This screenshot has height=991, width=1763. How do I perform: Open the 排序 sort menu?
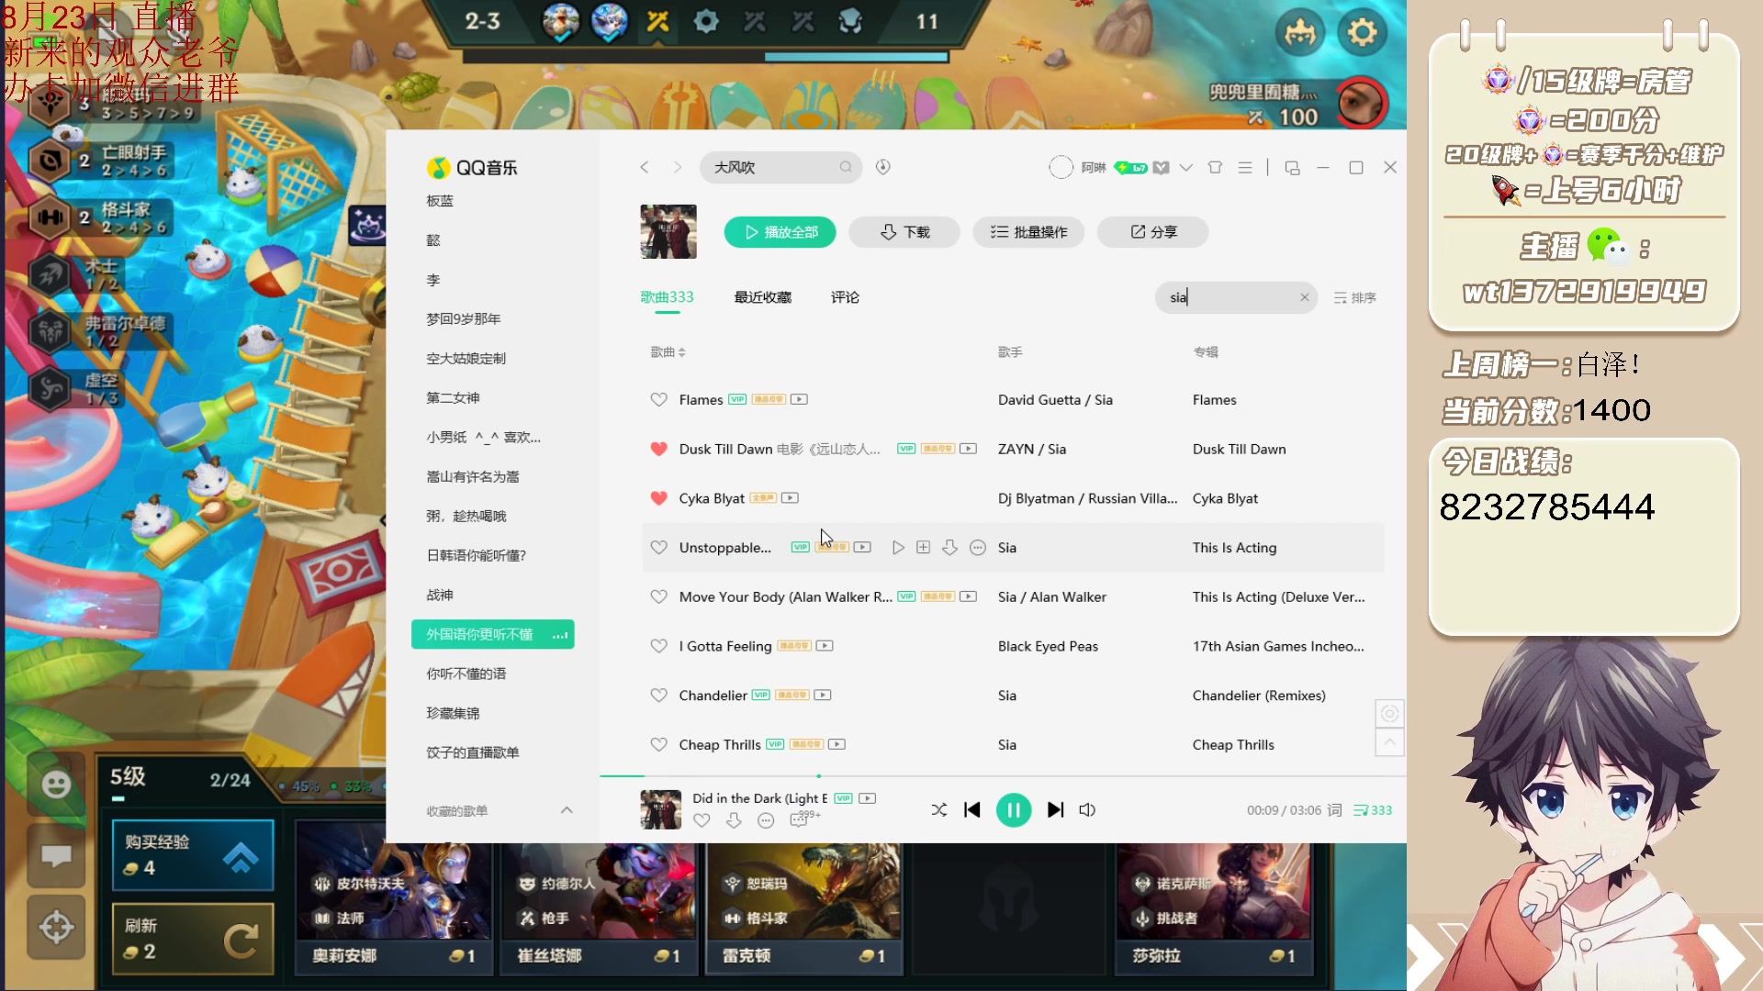point(1355,297)
